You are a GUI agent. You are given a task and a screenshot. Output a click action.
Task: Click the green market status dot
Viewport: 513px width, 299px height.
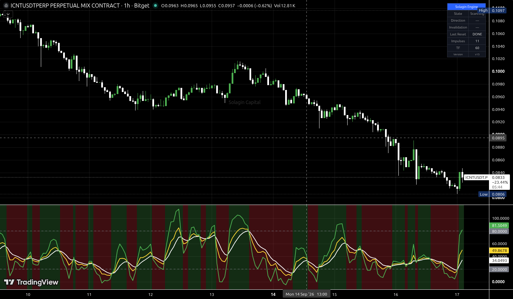(155, 5)
